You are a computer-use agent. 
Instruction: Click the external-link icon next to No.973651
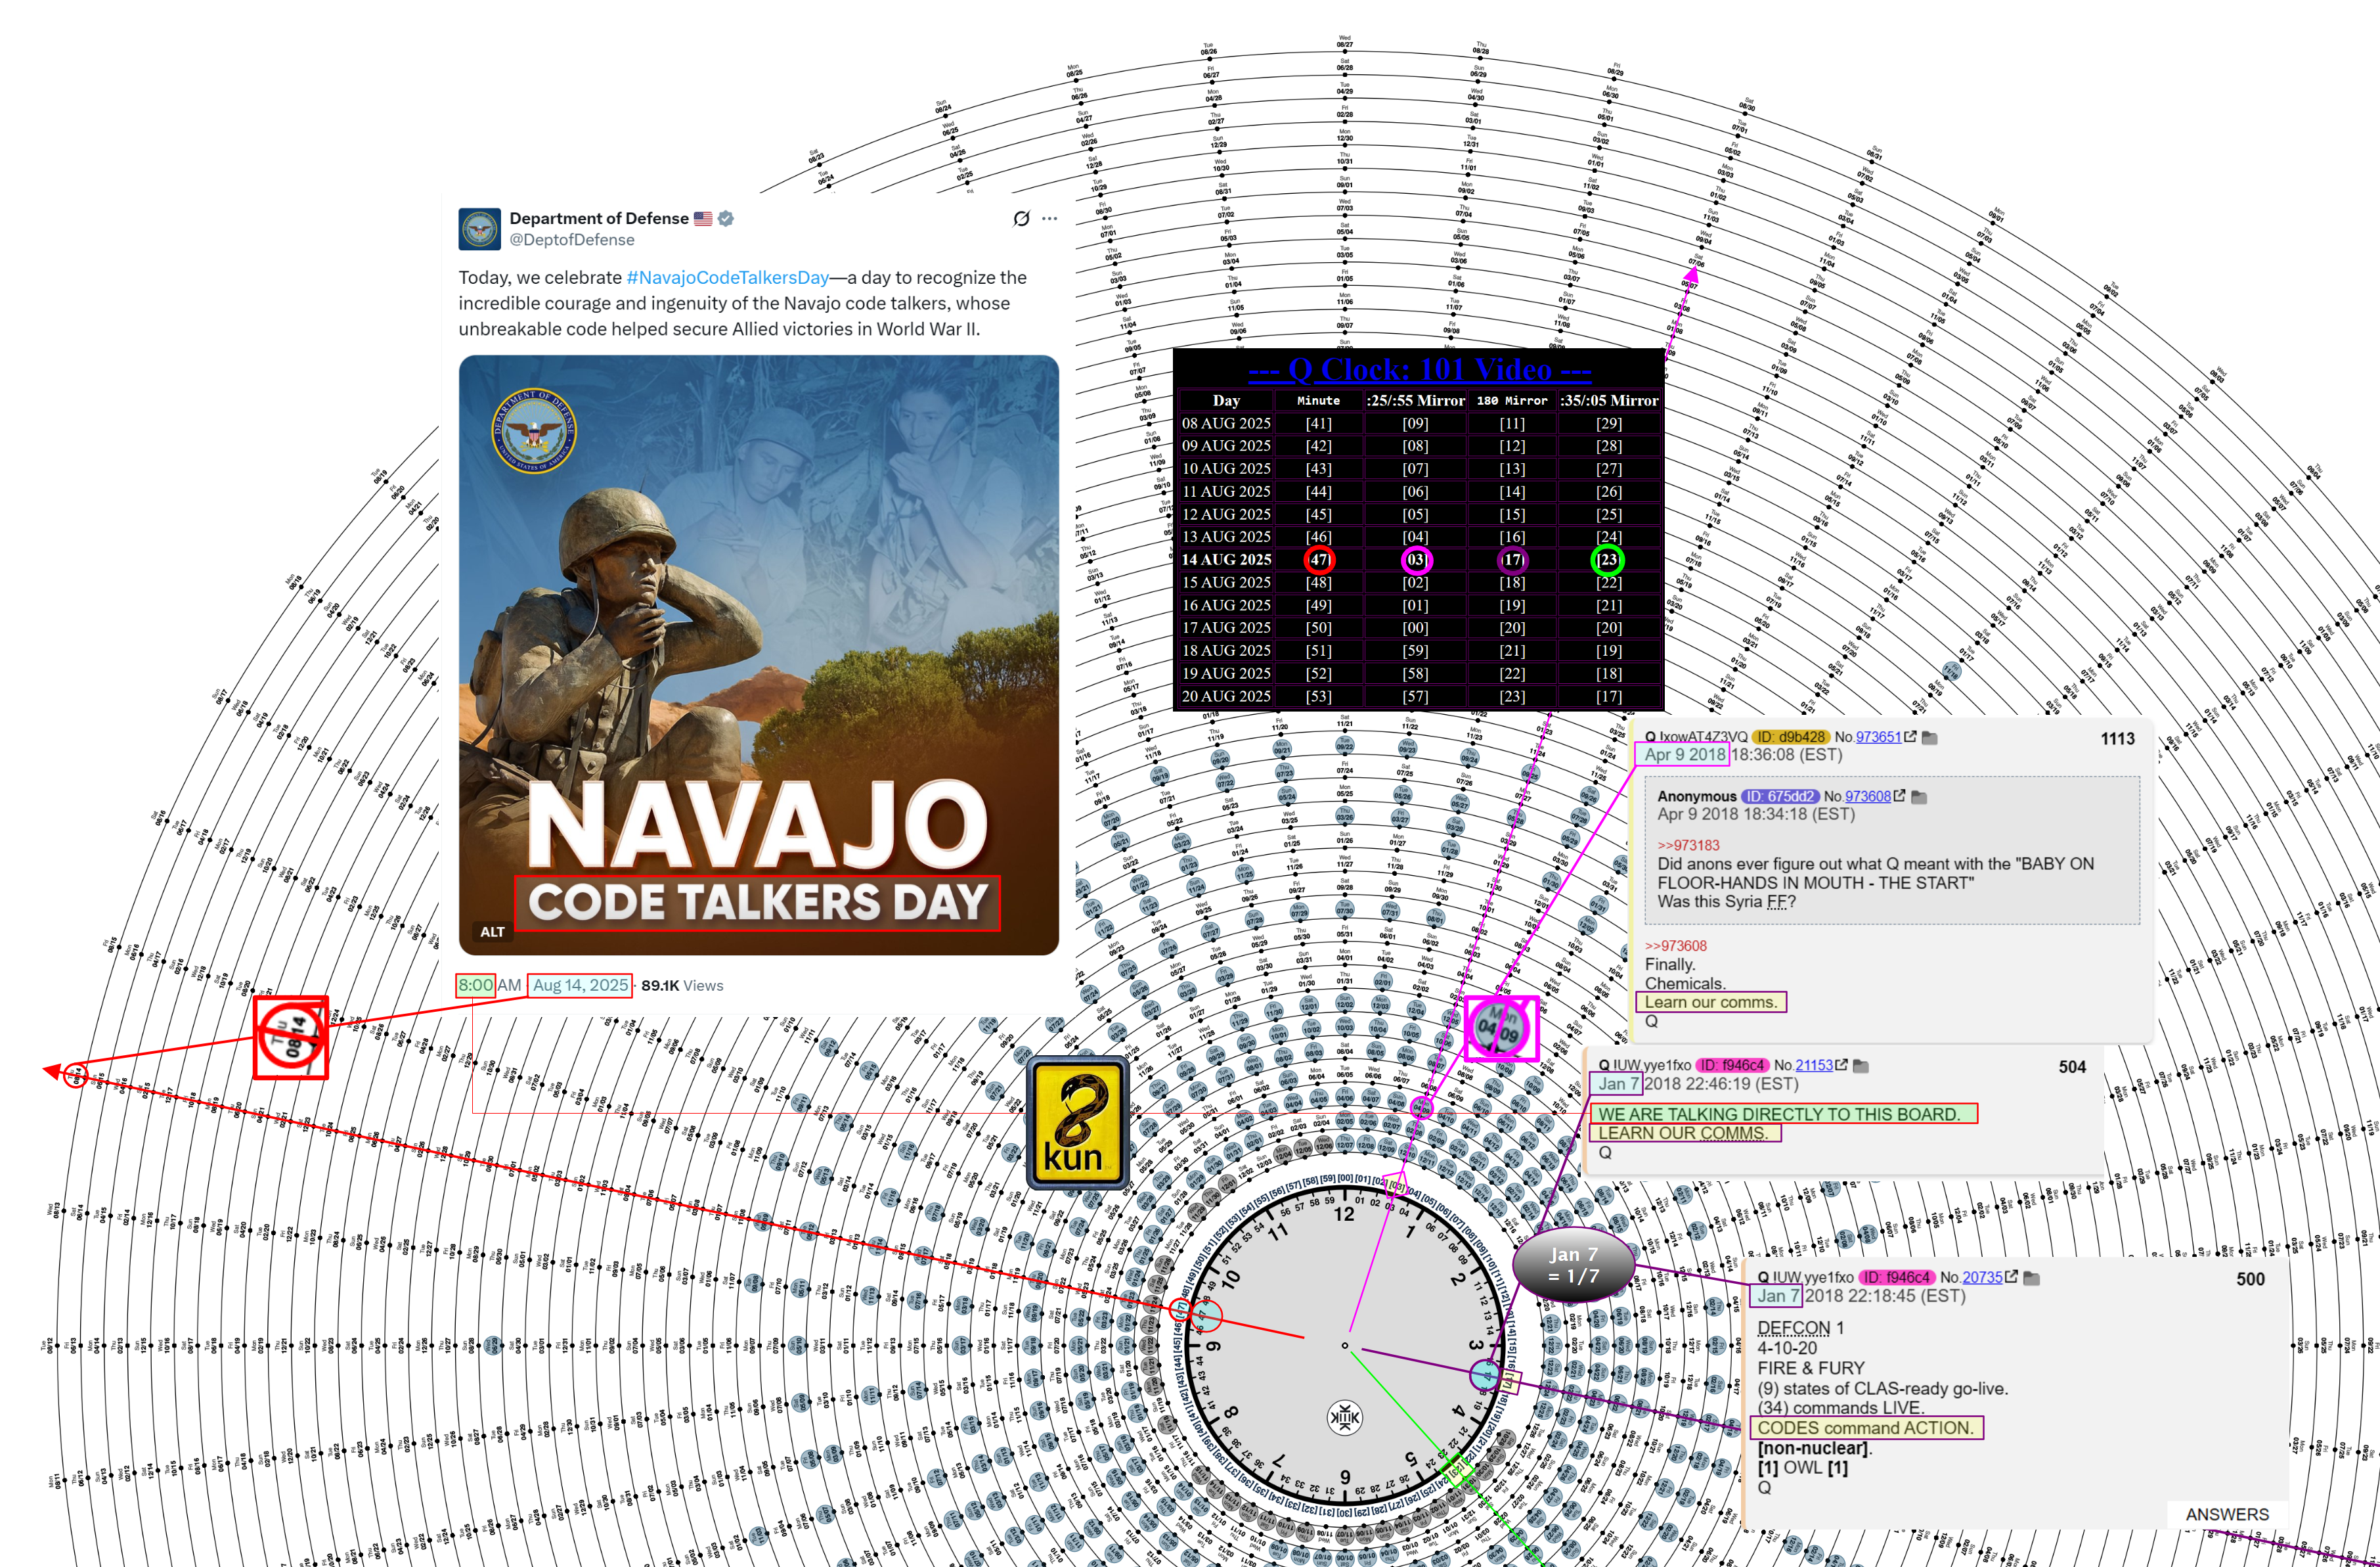pyautogui.click(x=1910, y=737)
